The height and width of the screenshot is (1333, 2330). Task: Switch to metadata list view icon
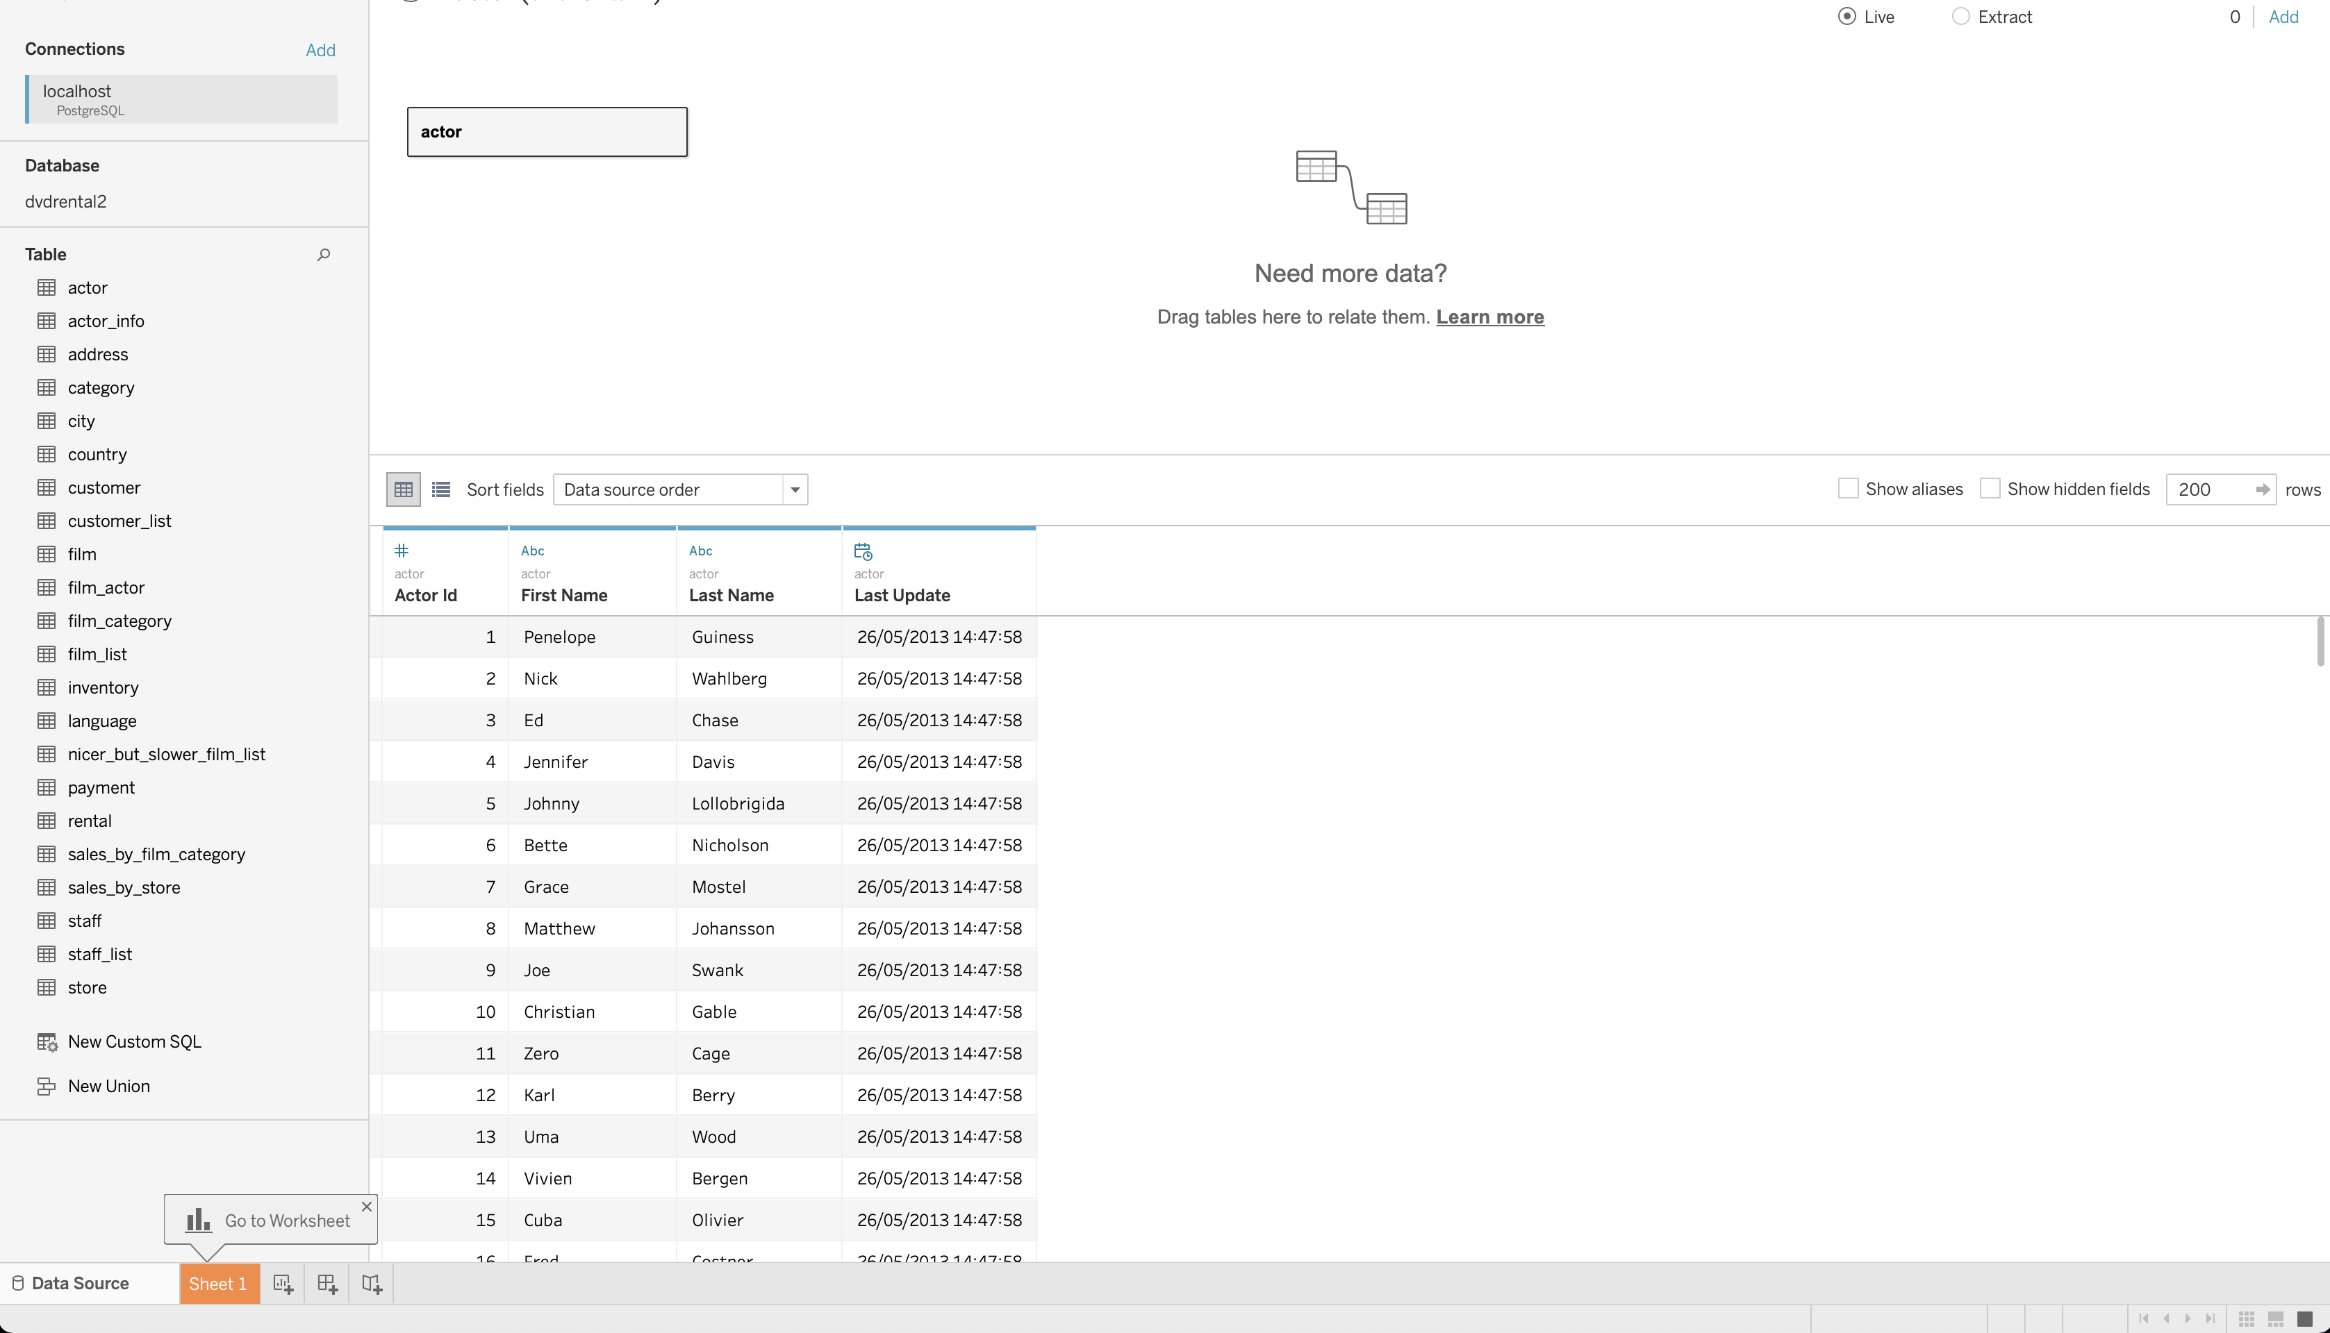click(x=440, y=489)
